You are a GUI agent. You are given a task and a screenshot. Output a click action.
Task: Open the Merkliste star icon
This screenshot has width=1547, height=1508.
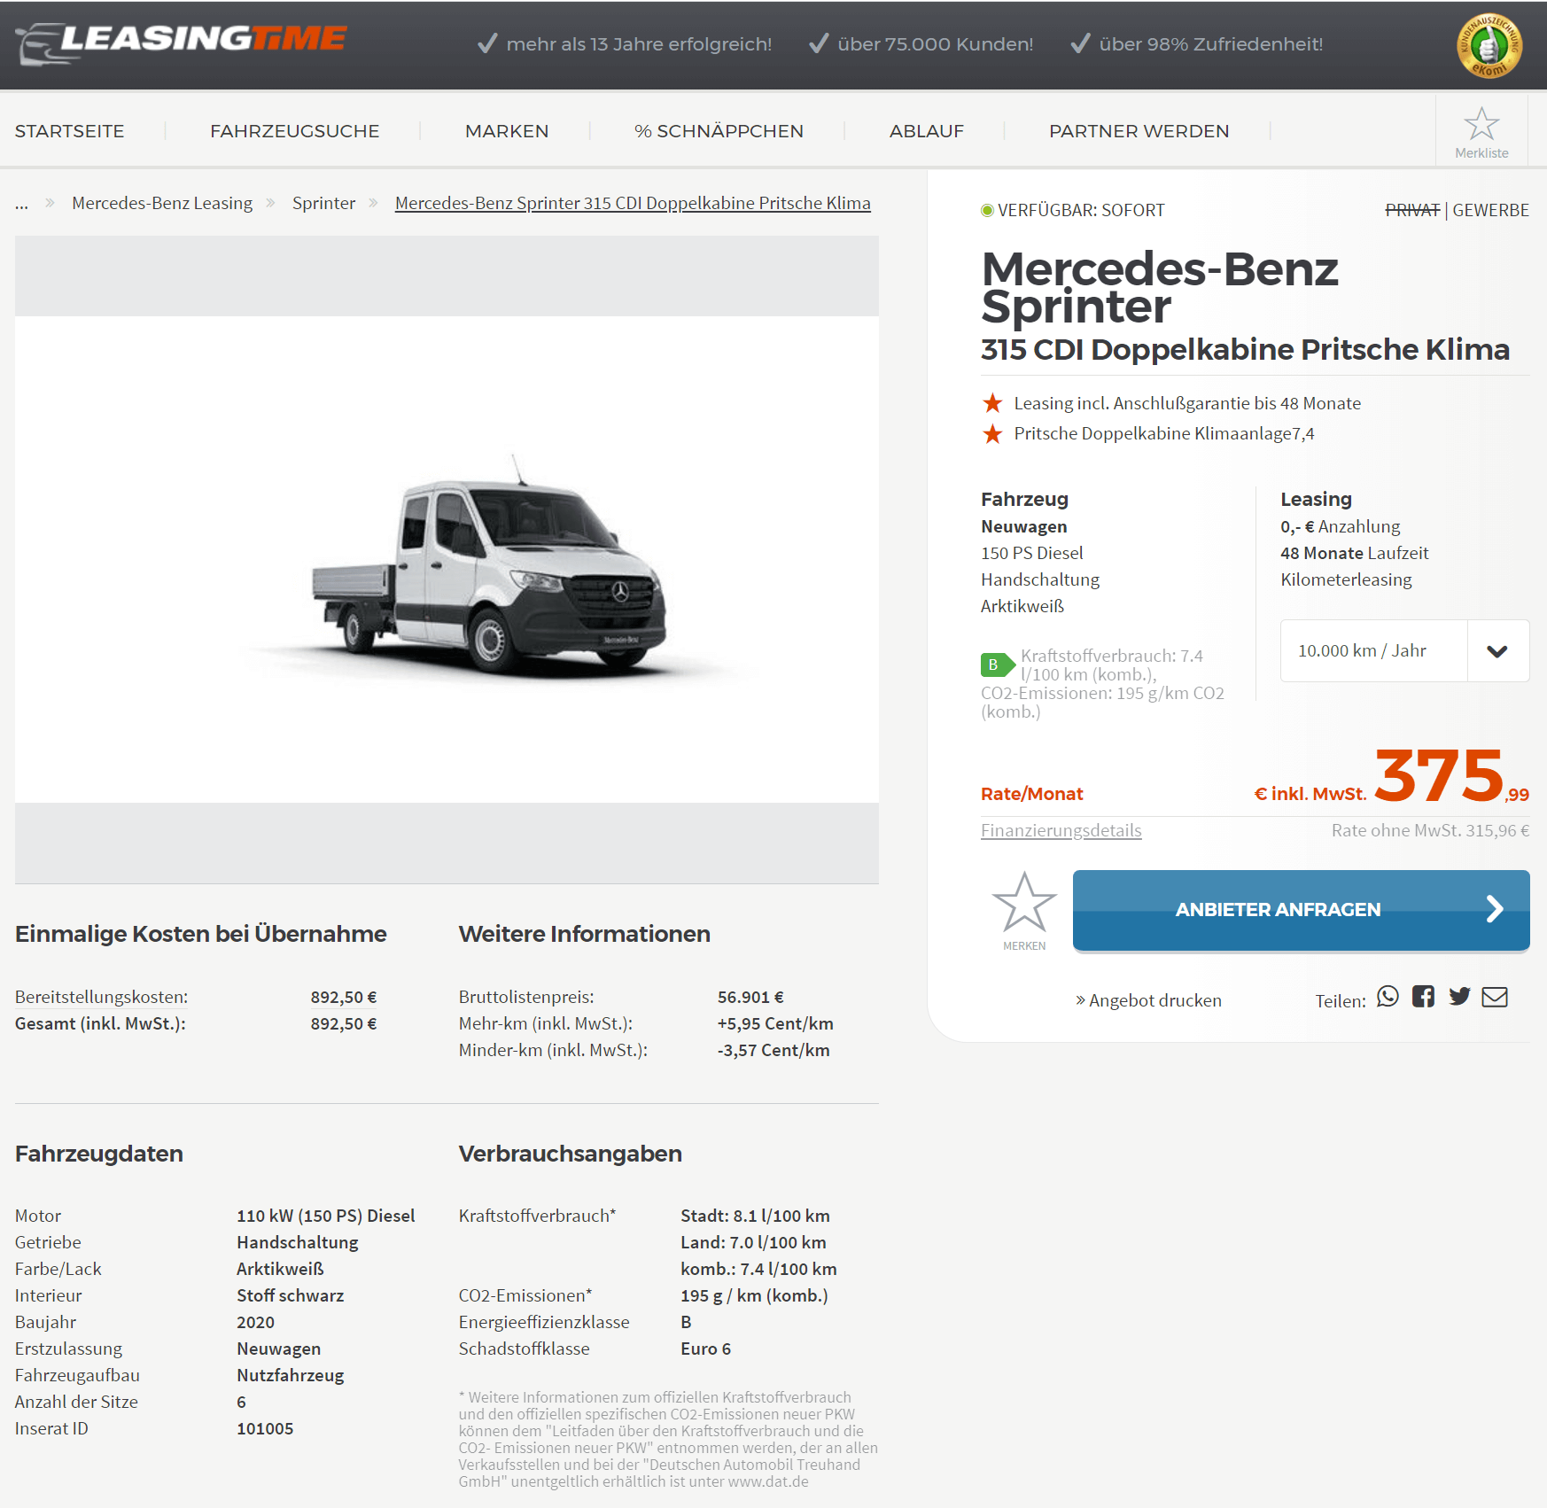[1481, 131]
